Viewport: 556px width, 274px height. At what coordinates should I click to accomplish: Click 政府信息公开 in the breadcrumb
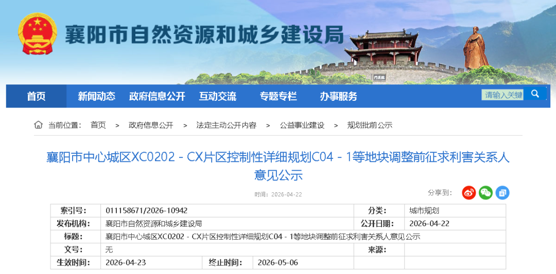pyautogui.click(x=151, y=125)
